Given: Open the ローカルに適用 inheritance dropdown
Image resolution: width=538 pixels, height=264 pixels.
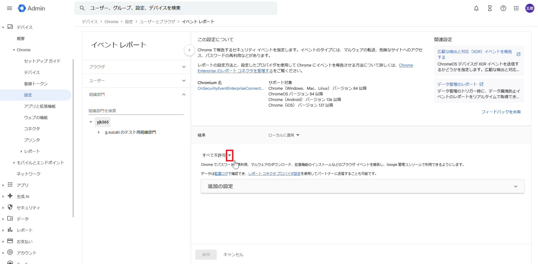Looking at the screenshot, I should tap(284, 135).
